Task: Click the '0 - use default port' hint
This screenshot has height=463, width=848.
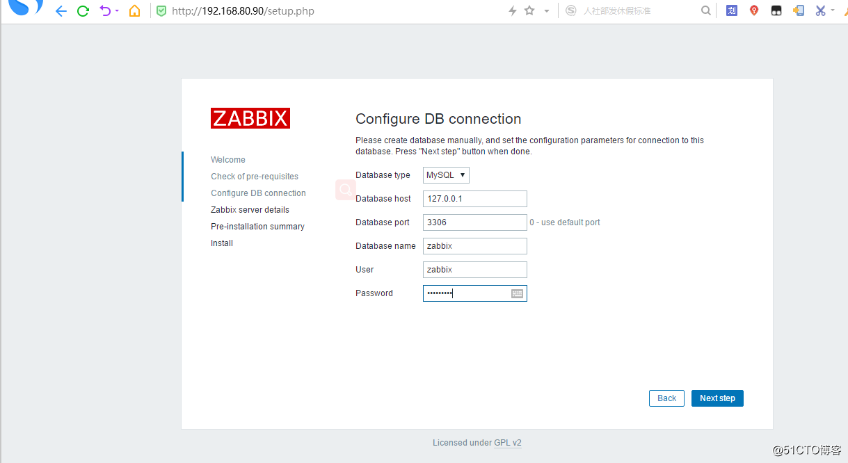Action: click(x=565, y=222)
